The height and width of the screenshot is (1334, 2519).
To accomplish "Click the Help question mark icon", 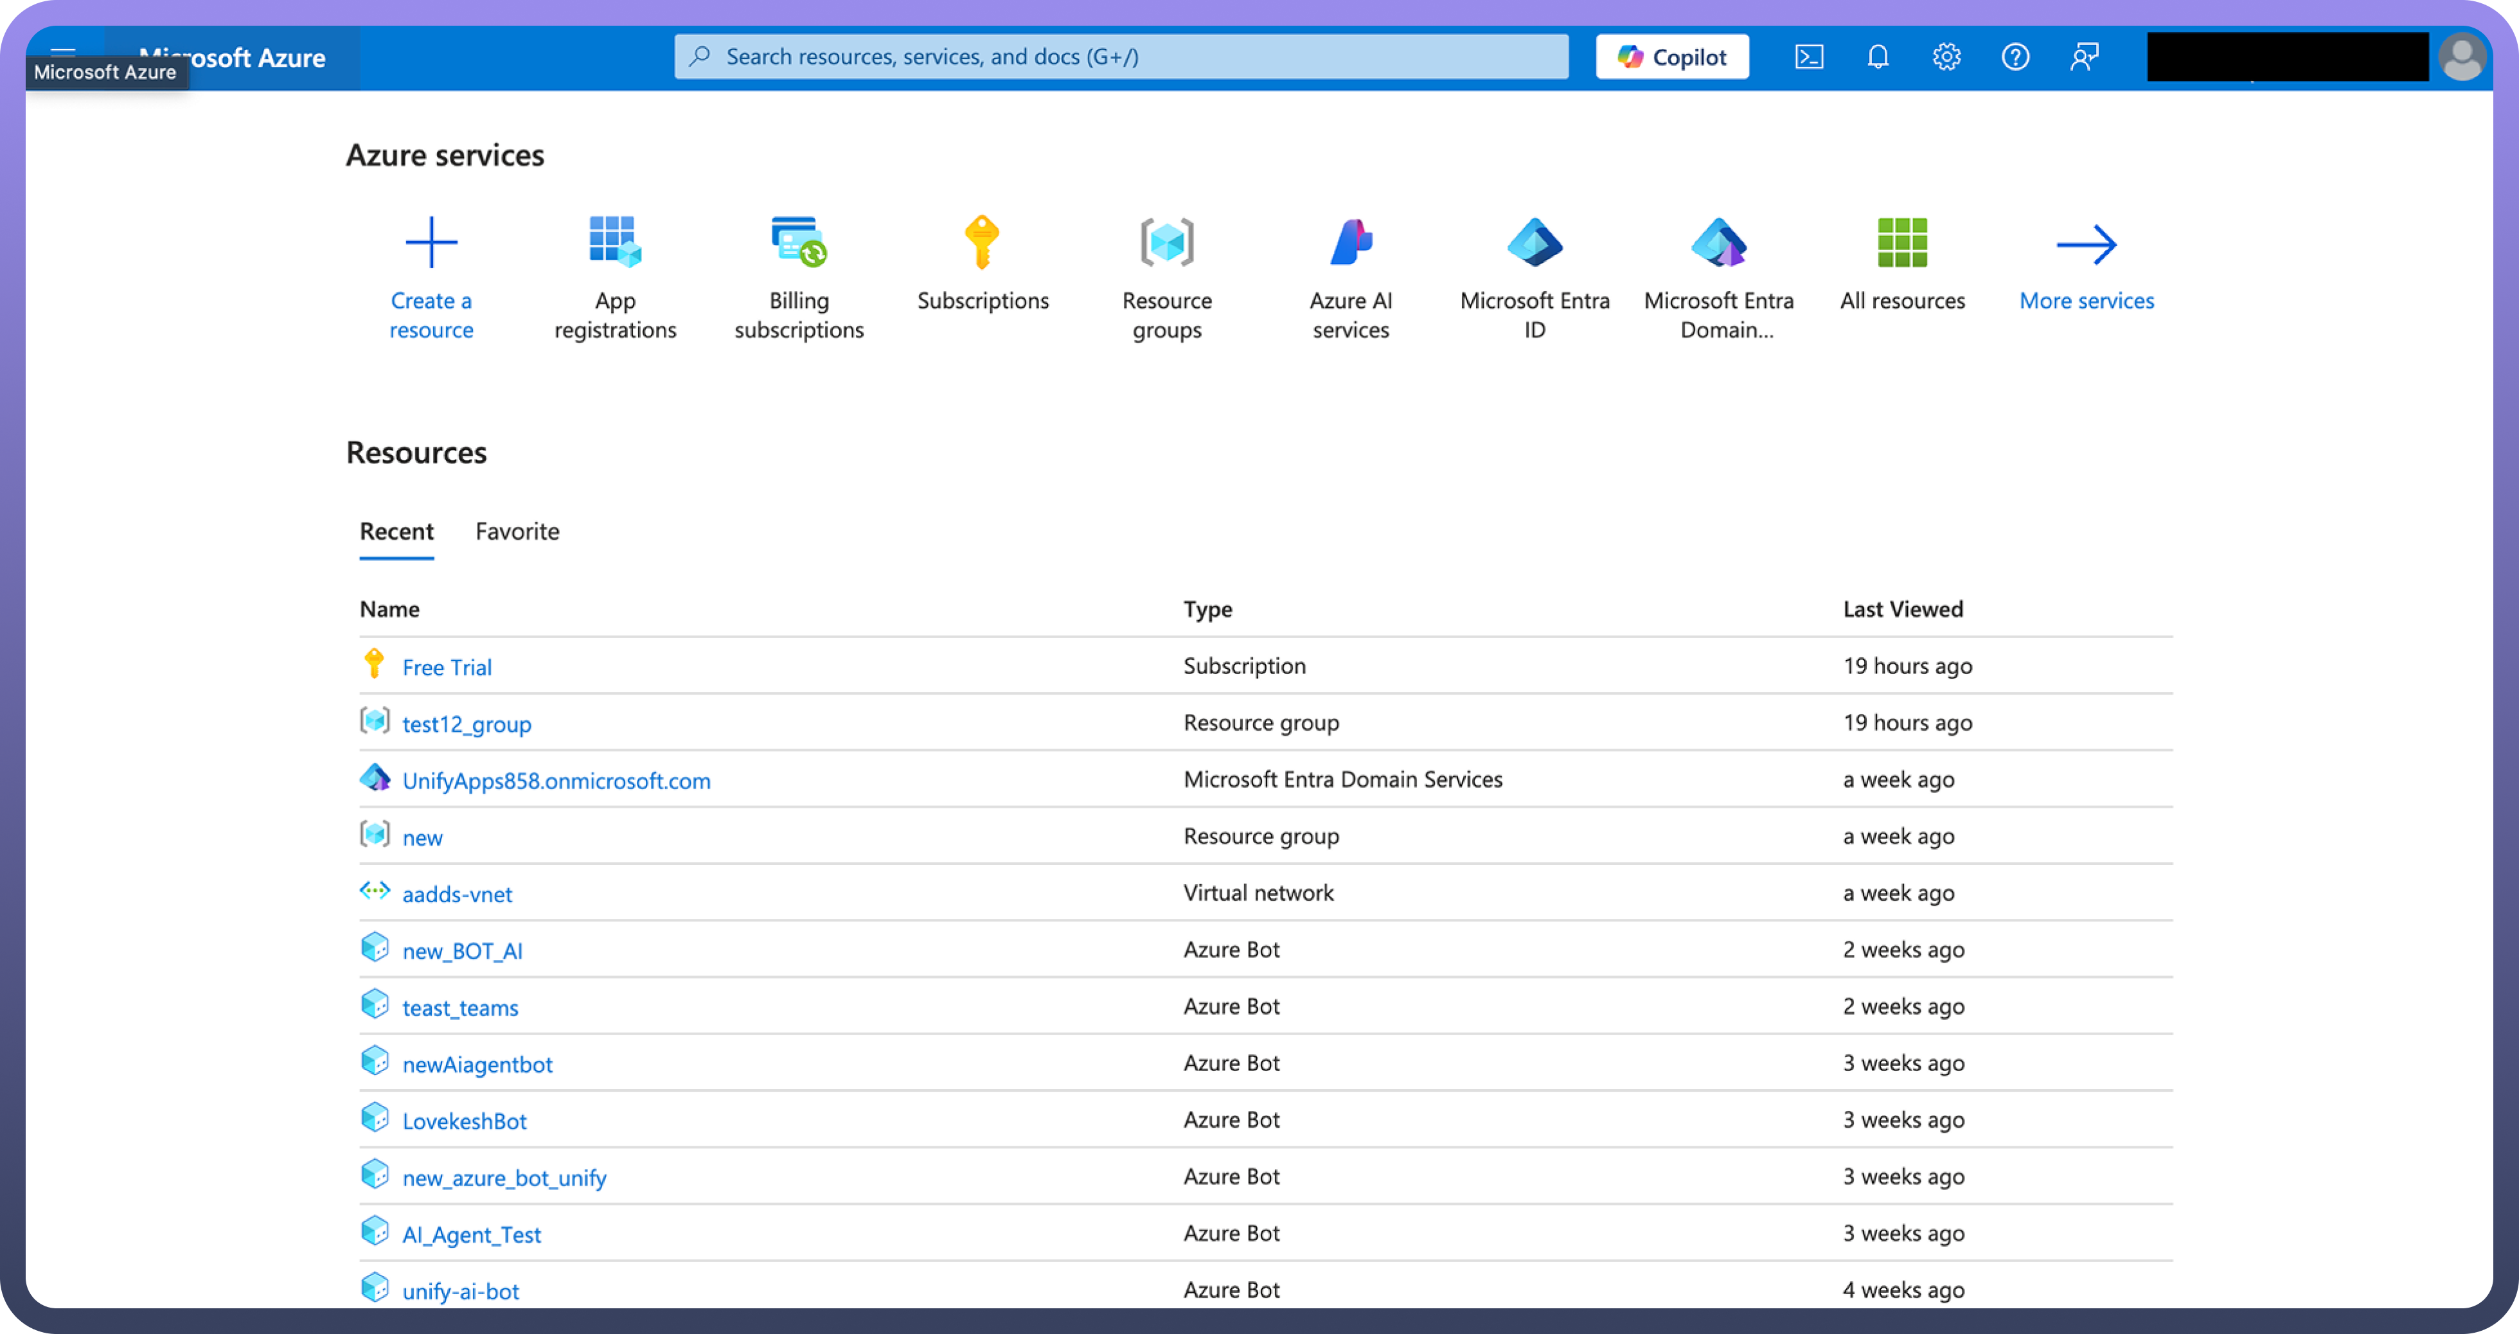I will click(2015, 57).
